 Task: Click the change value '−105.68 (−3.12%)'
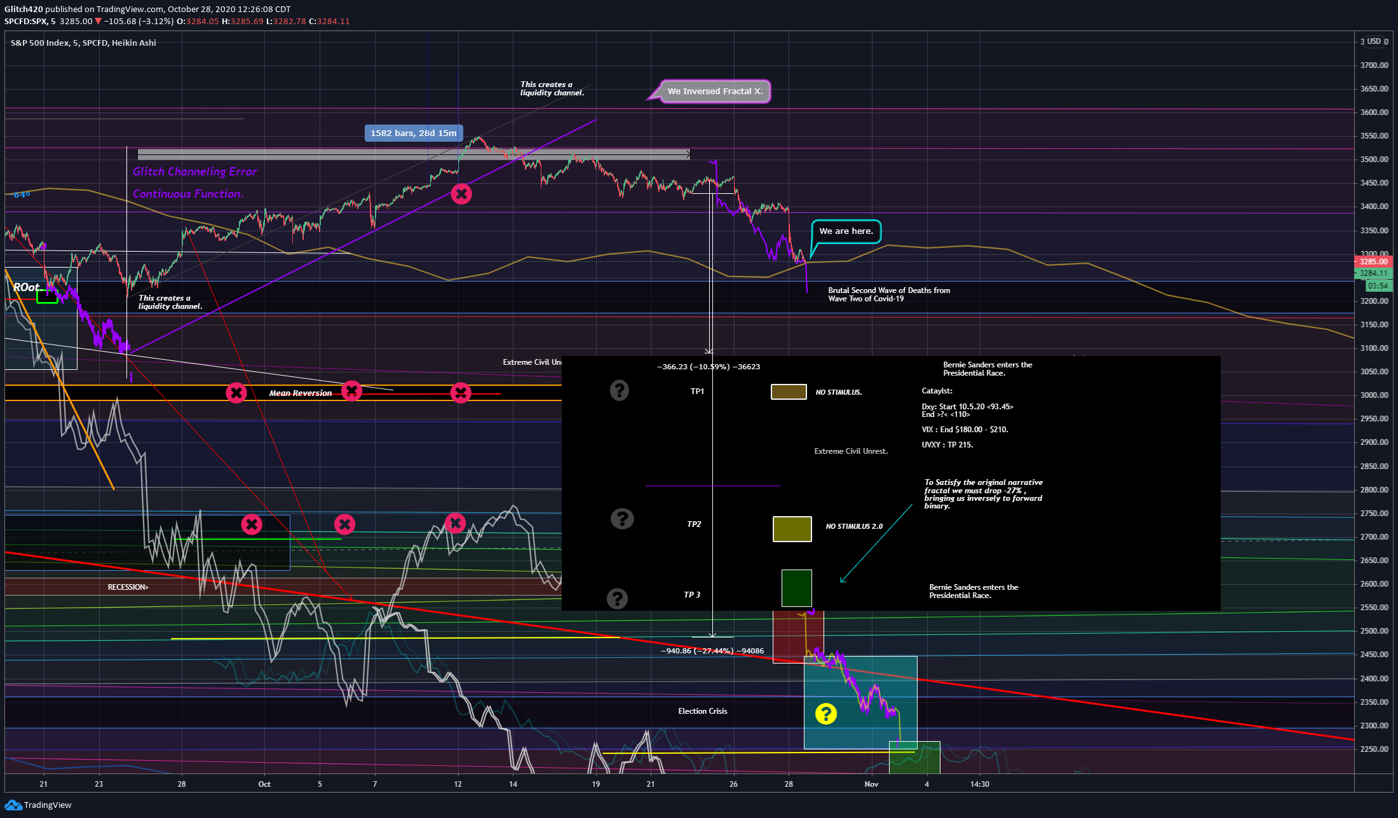point(139,21)
